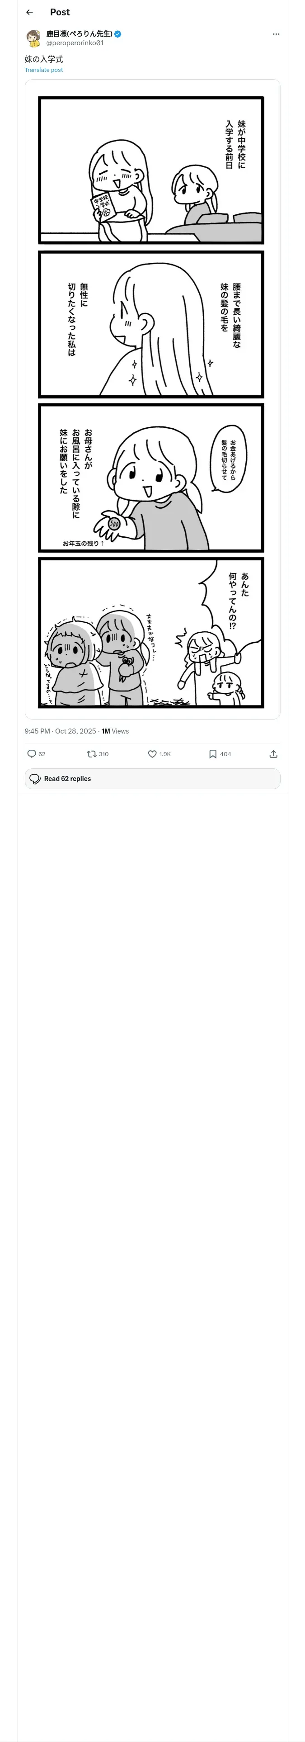Viewport: 305px width, 1742px height.
Task: Click the "1M Views" count
Action: [x=115, y=731]
